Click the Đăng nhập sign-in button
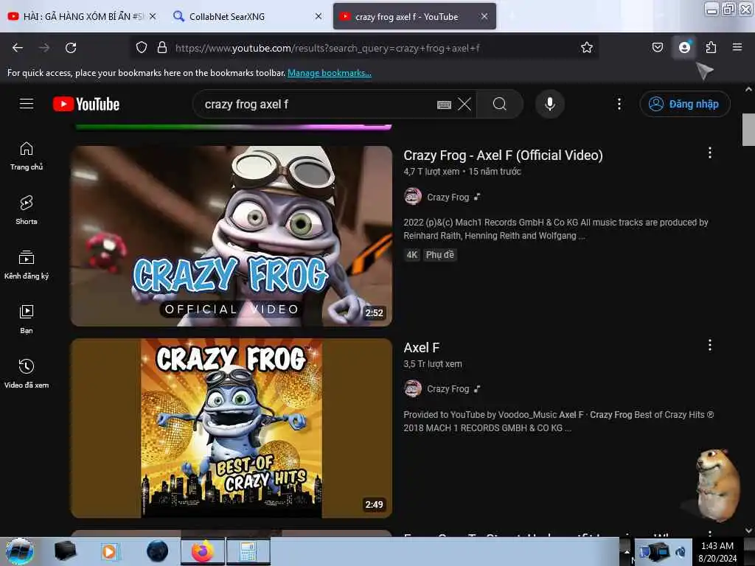755x566 pixels. click(684, 104)
